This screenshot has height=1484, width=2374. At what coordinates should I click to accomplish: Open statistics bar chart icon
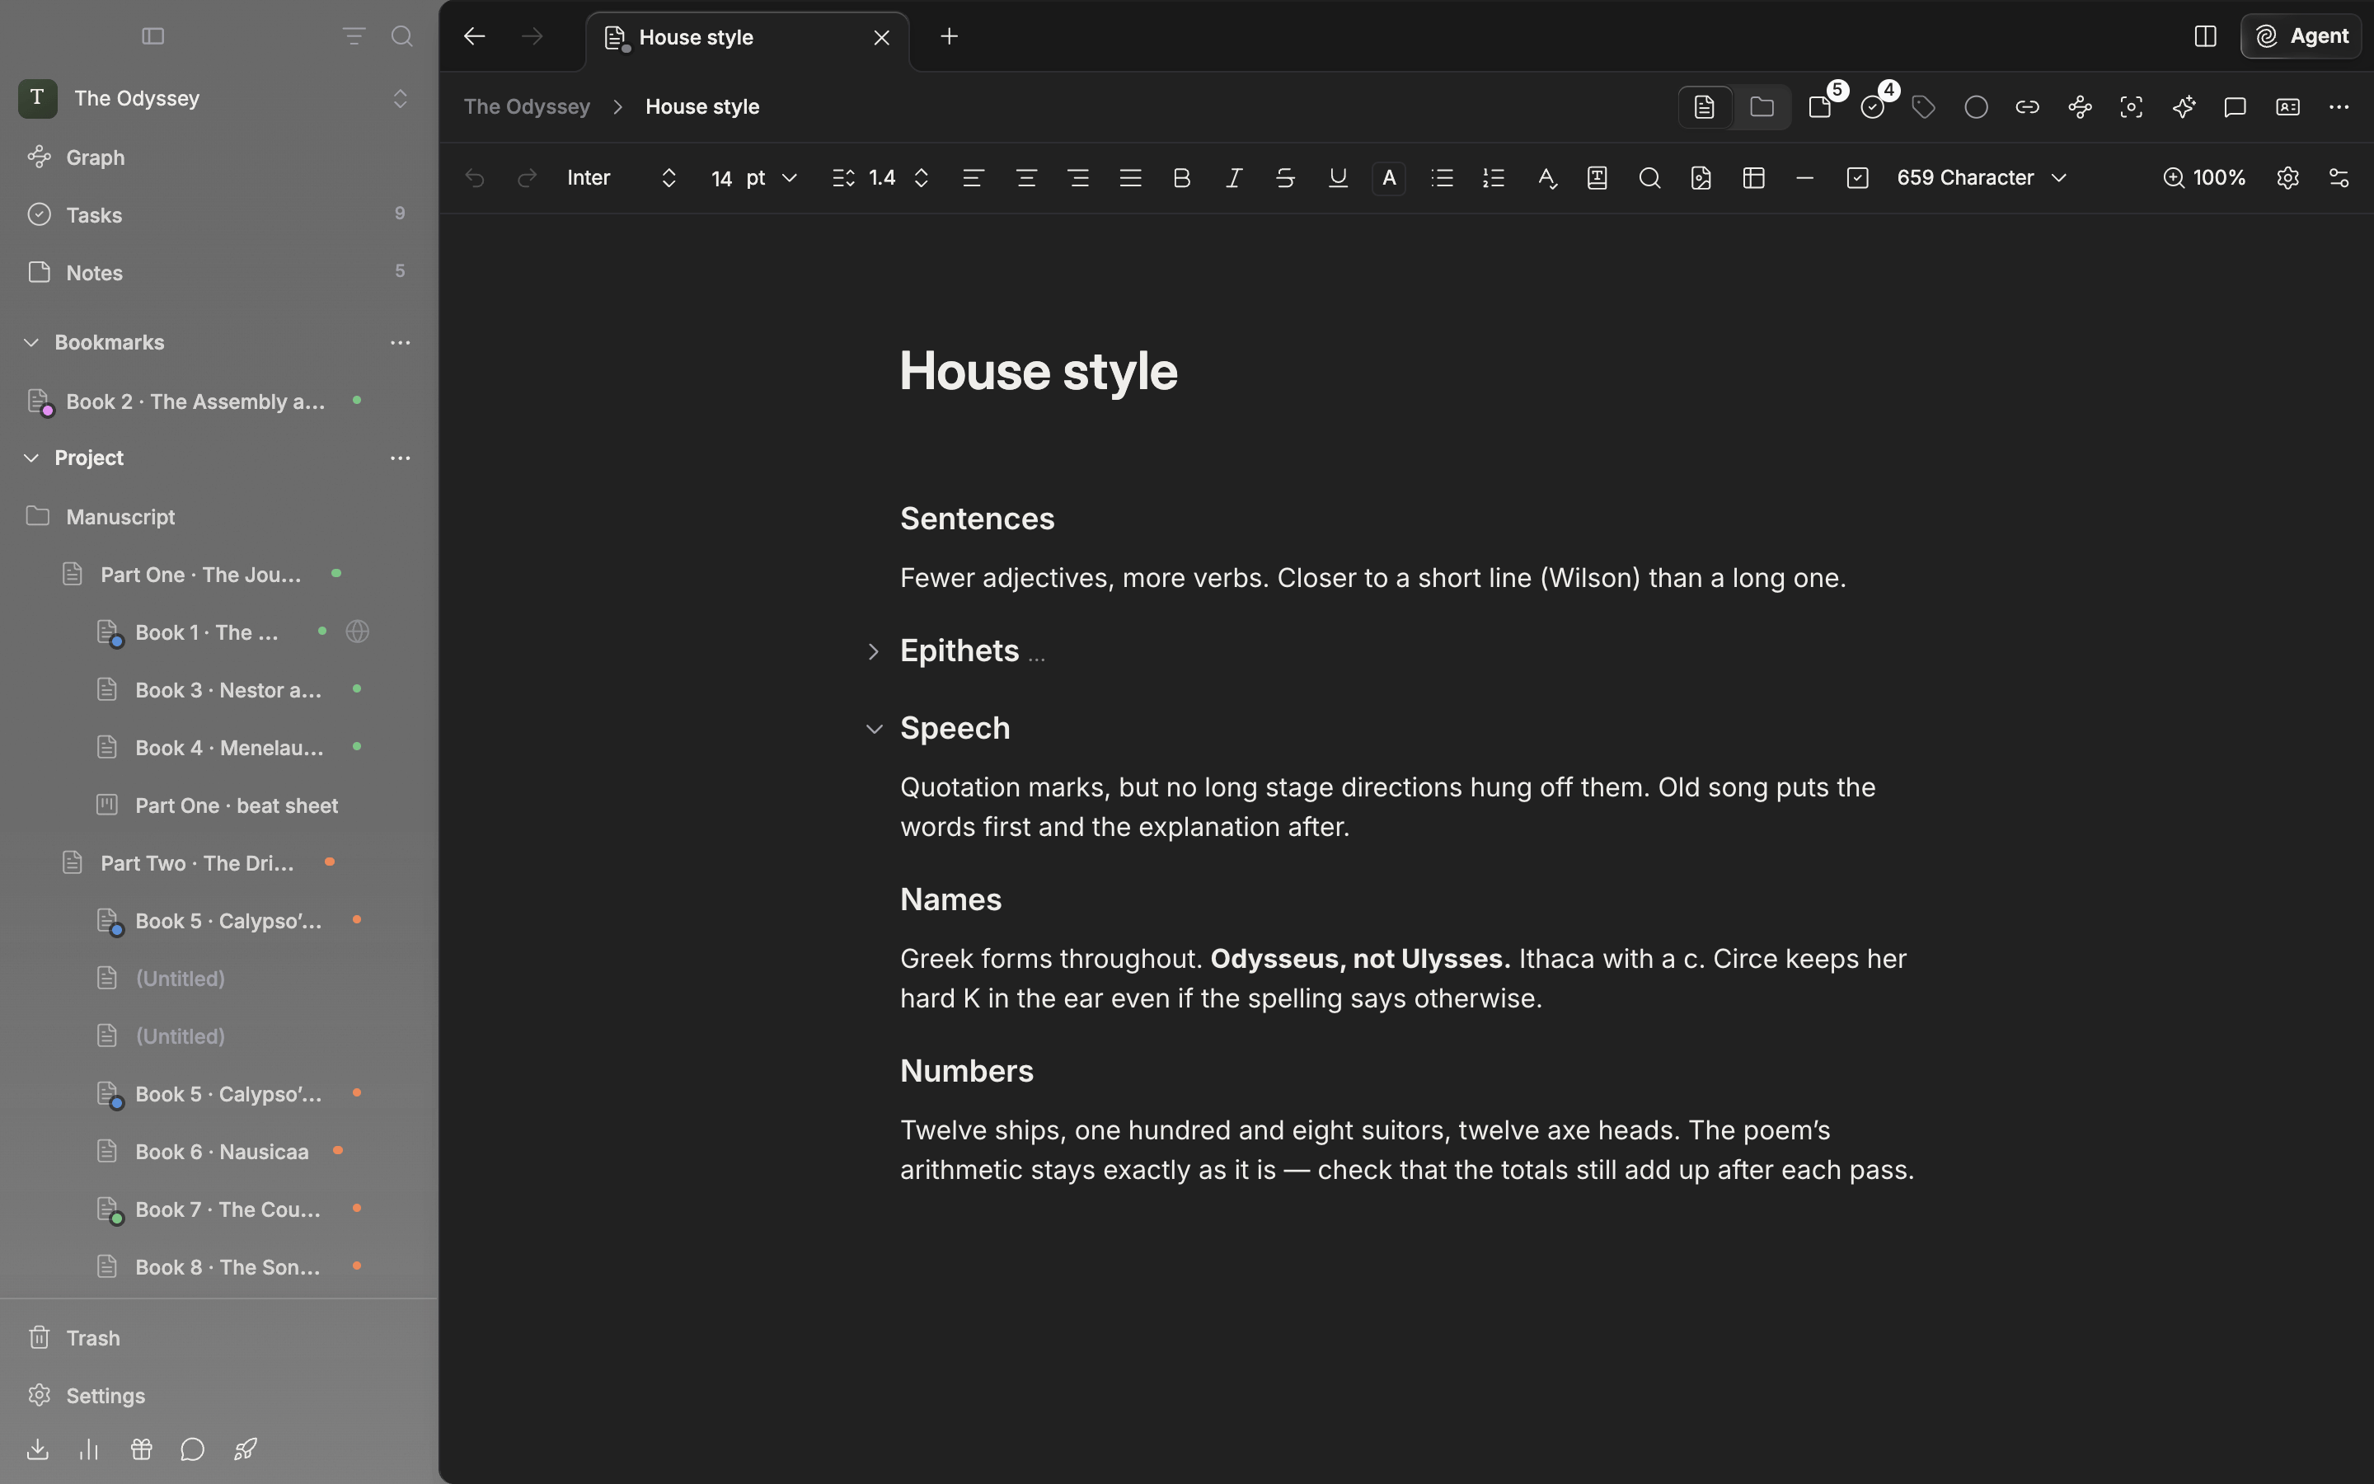pos(89,1449)
